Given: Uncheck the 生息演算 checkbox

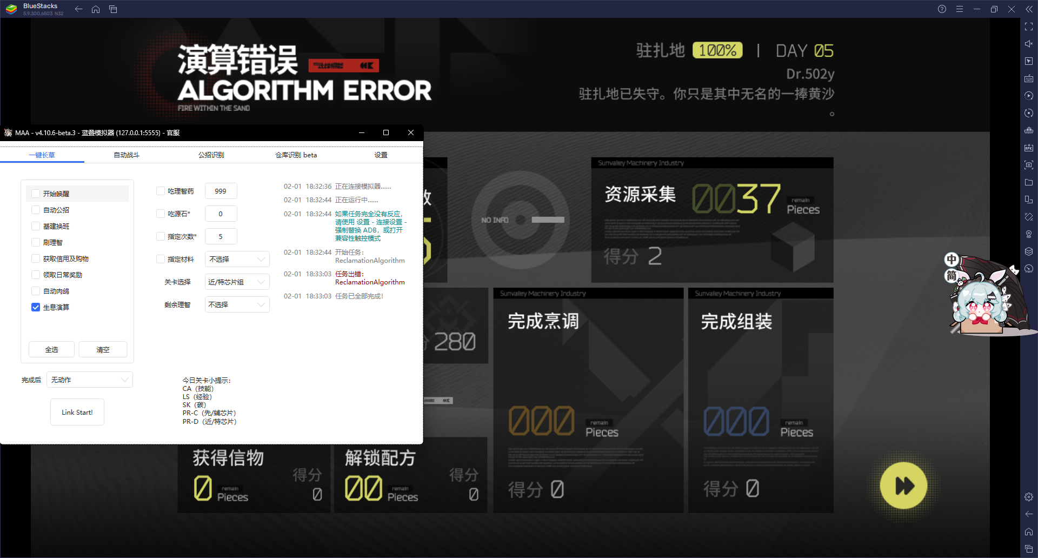Looking at the screenshot, I should point(36,307).
